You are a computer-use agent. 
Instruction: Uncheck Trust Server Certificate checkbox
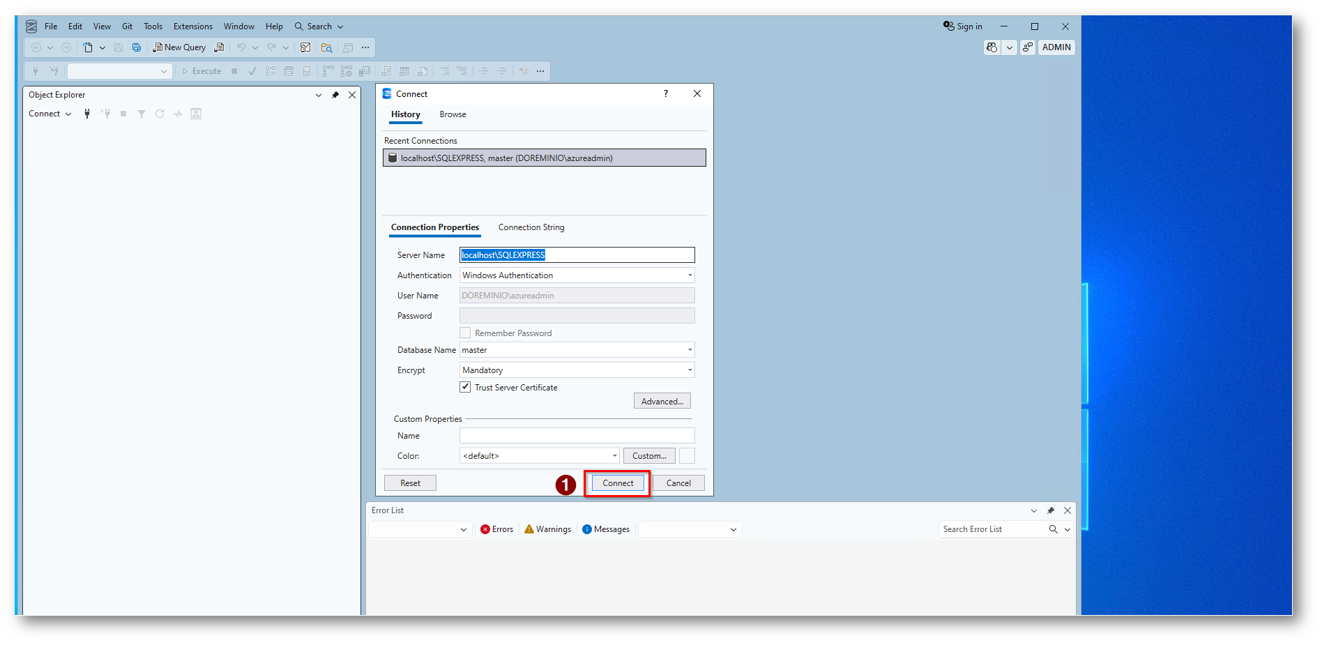(x=465, y=387)
